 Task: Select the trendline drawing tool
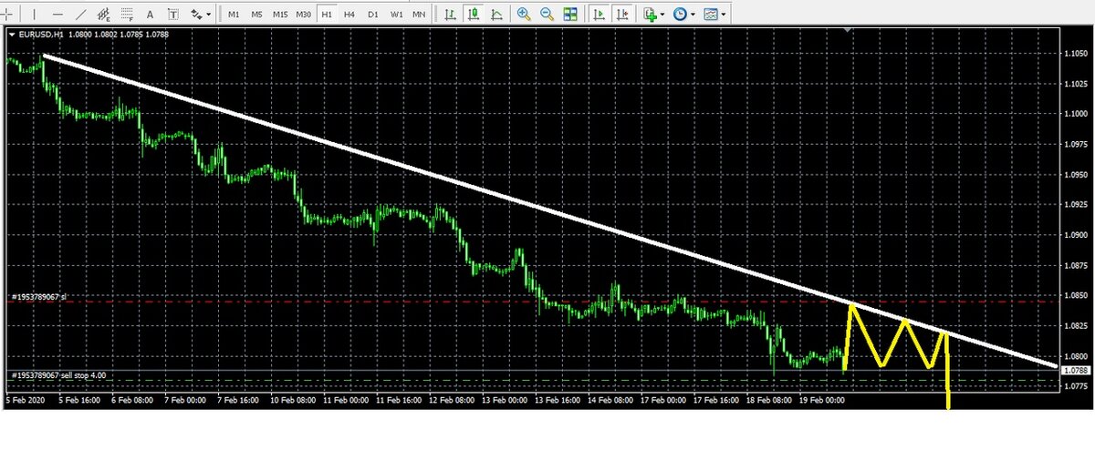coord(81,15)
